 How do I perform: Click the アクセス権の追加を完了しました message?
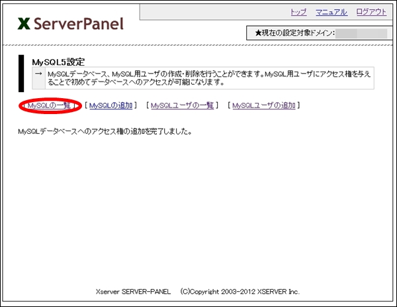coord(105,131)
